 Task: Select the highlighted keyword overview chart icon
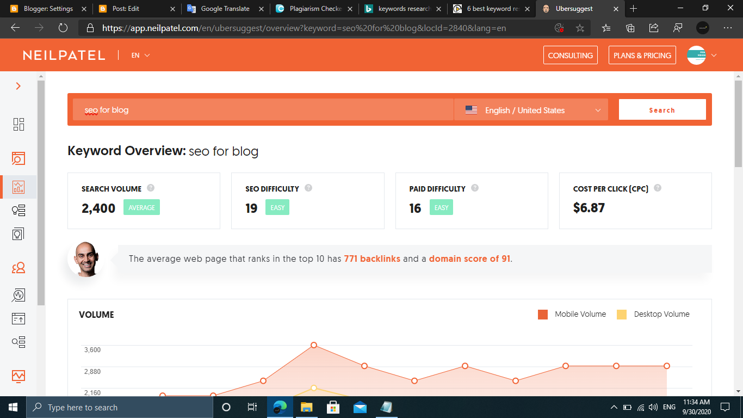tap(18, 187)
